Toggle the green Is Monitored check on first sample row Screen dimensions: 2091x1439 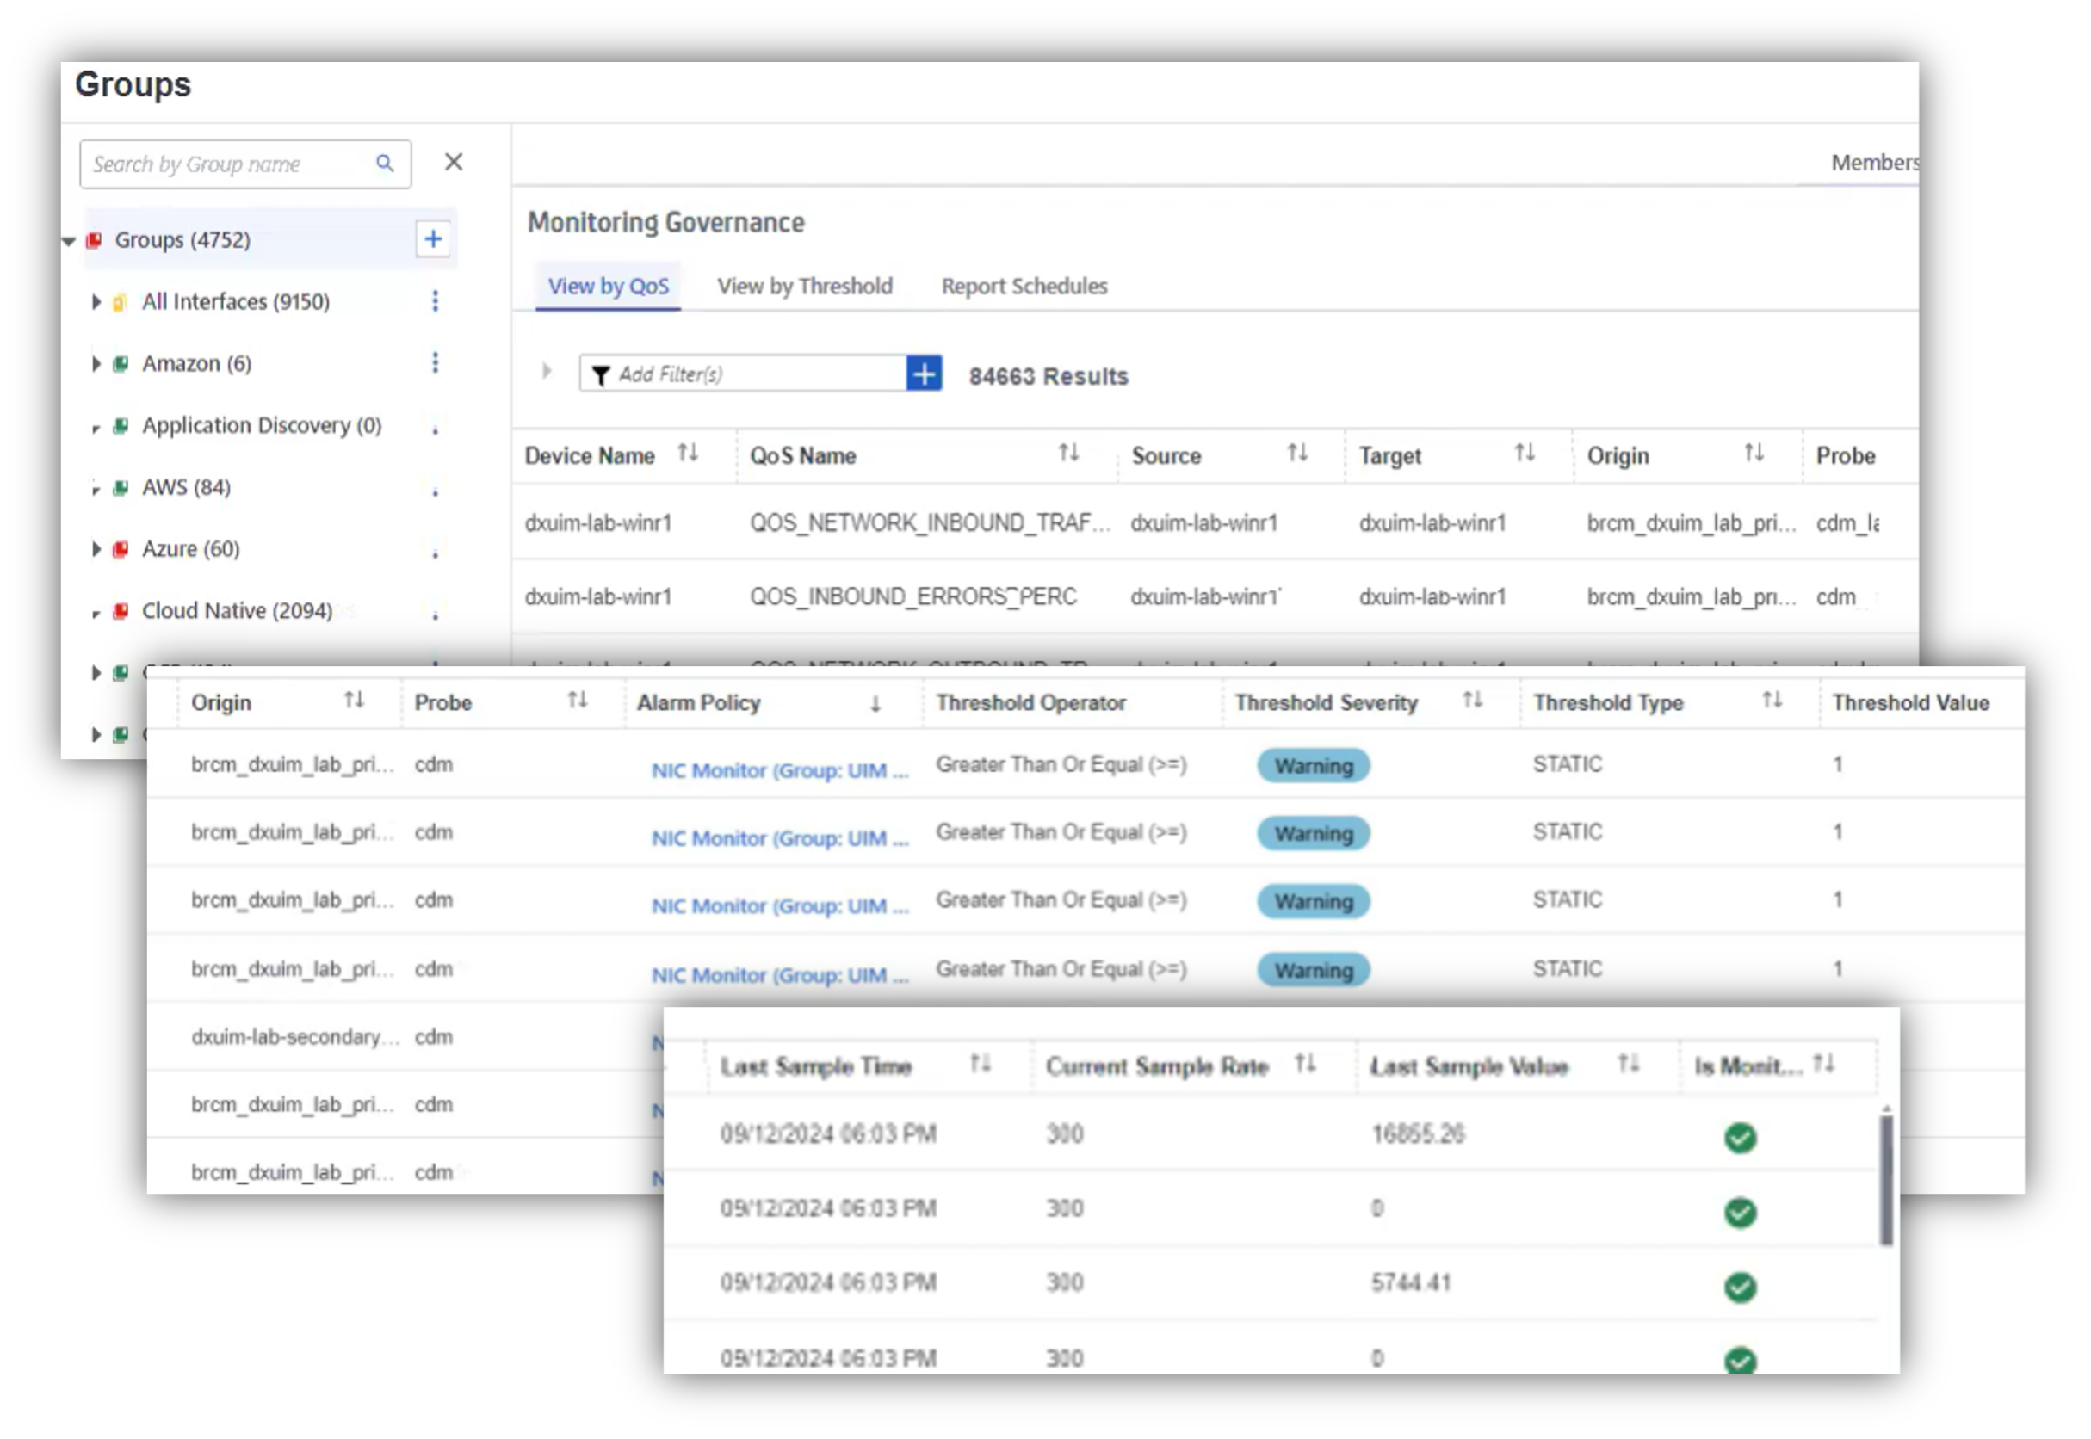pyautogui.click(x=1738, y=1138)
